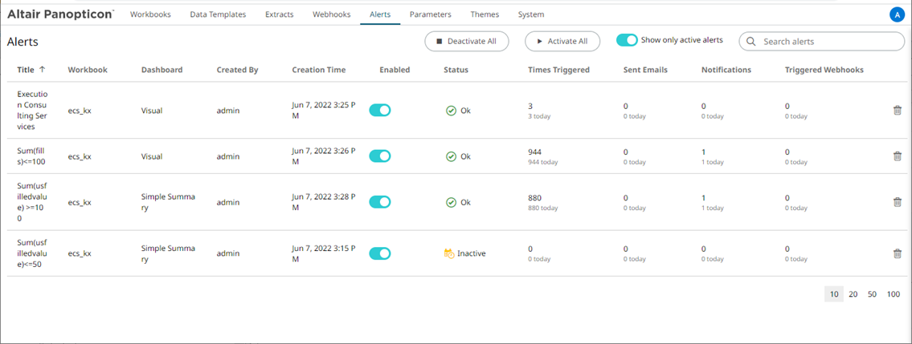Delete the Sum(usfilledvalue)>=100 alert
The height and width of the screenshot is (344, 912).
[x=897, y=202]
